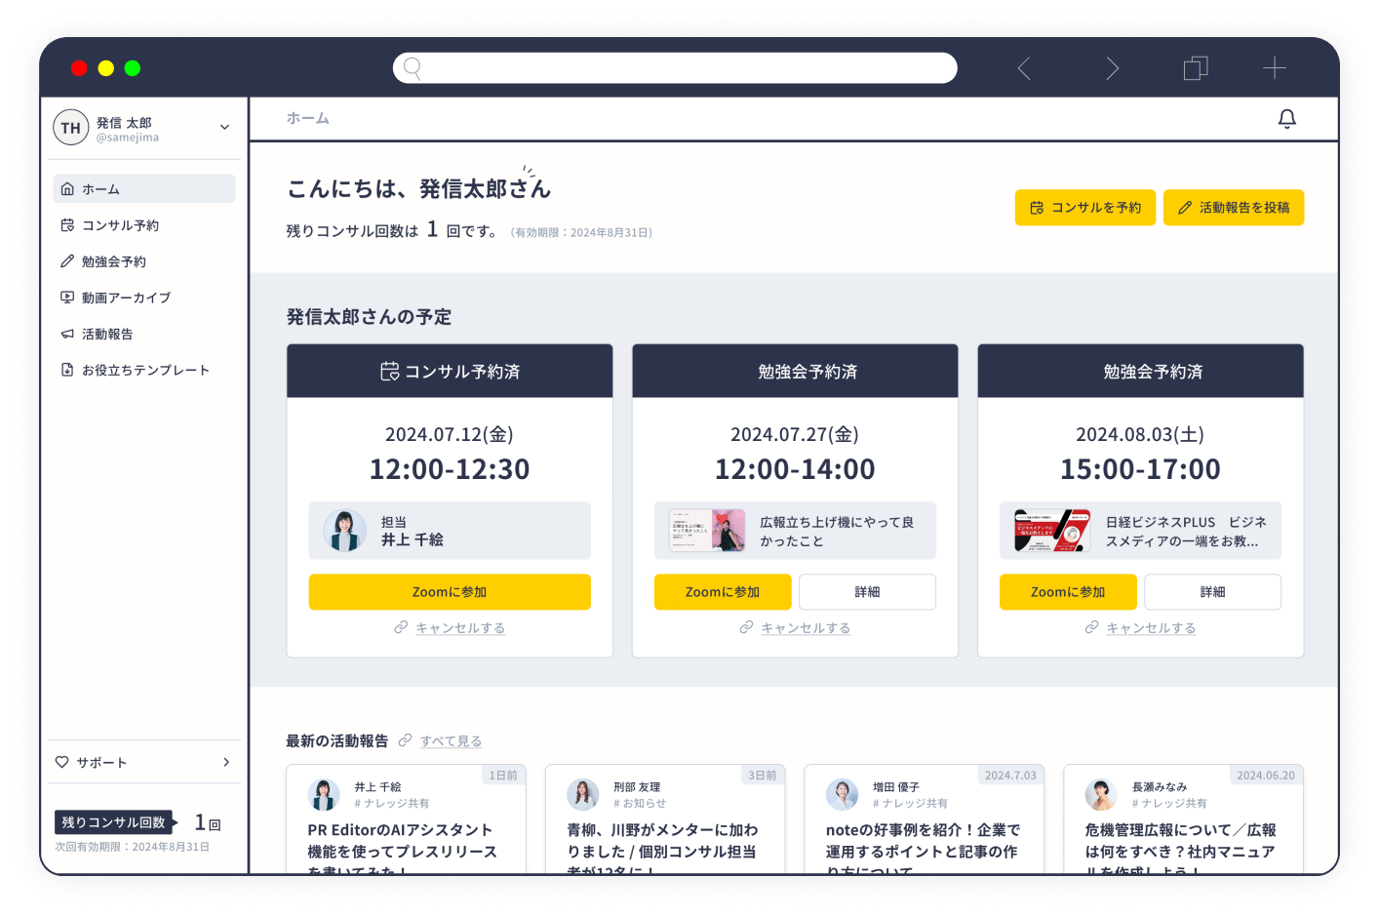Click link icon beside 2024.07.12 キャンセルする

(x=401, y=627)
